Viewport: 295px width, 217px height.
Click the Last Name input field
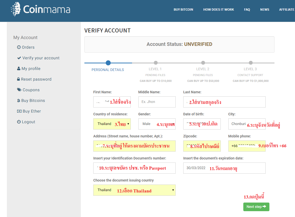(x=224, y=102)
